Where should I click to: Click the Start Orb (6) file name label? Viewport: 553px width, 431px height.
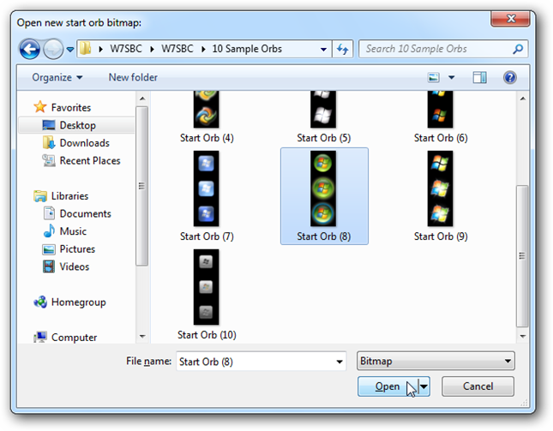coord(441,138)
